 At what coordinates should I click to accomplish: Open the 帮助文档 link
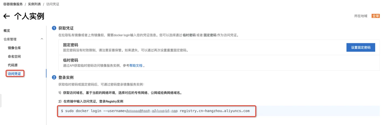[x=136, y=66]
